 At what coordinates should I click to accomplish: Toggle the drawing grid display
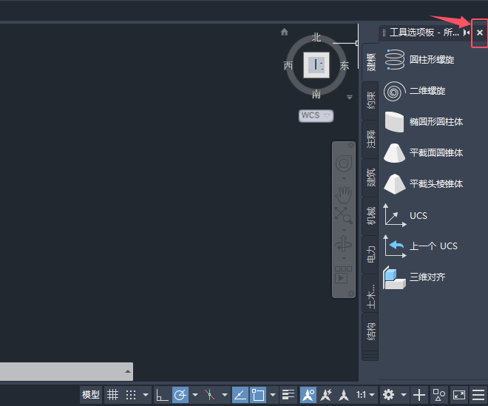pos(112,395)
